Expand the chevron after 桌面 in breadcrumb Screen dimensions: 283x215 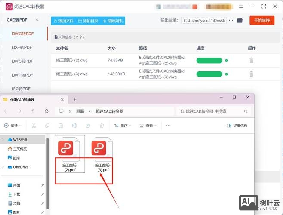89,111
